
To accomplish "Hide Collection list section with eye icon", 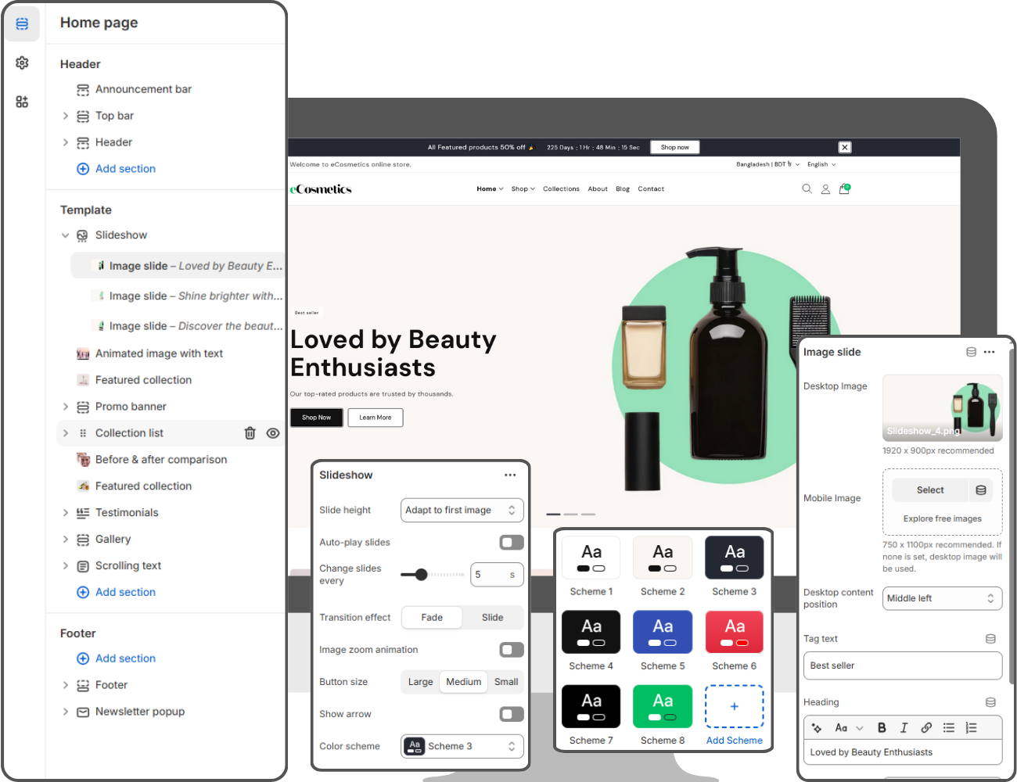I will 273,433.
